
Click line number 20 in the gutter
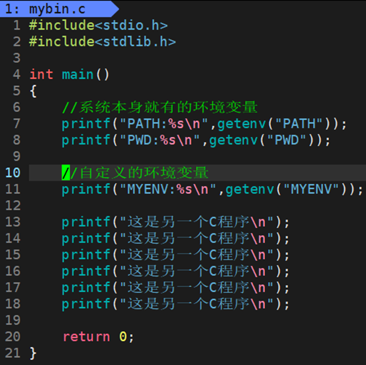13,337
